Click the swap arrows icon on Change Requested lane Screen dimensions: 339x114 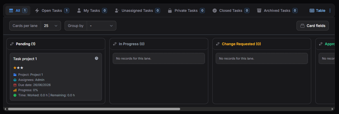[218, 44]
